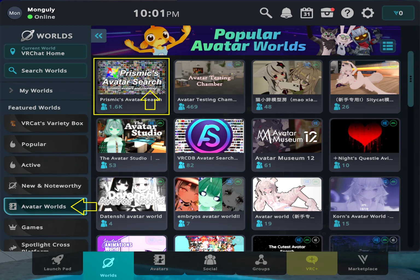
Task: Open The Cutest Avatar Search world
Action: [287, 243]
